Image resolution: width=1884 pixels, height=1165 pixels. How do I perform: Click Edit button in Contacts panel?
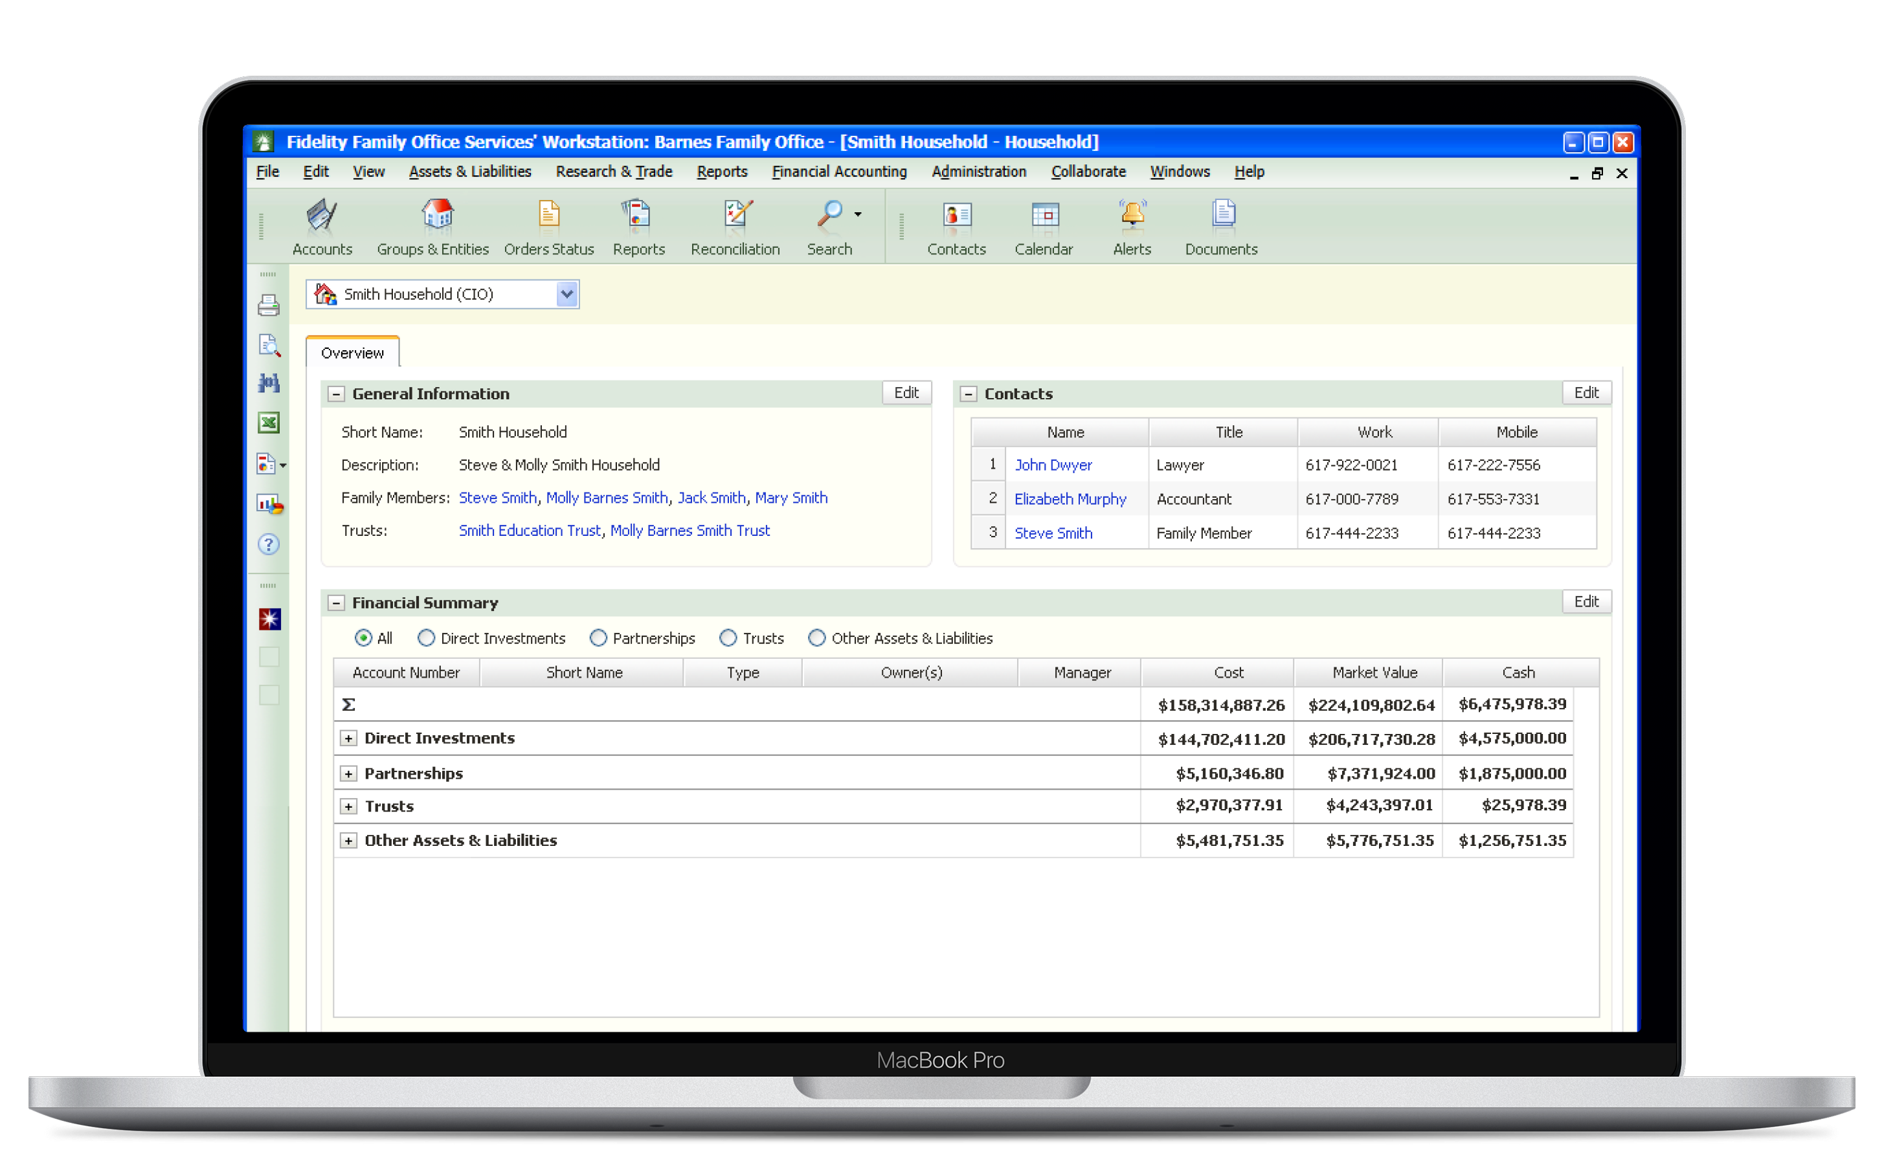pos(1586,392)
